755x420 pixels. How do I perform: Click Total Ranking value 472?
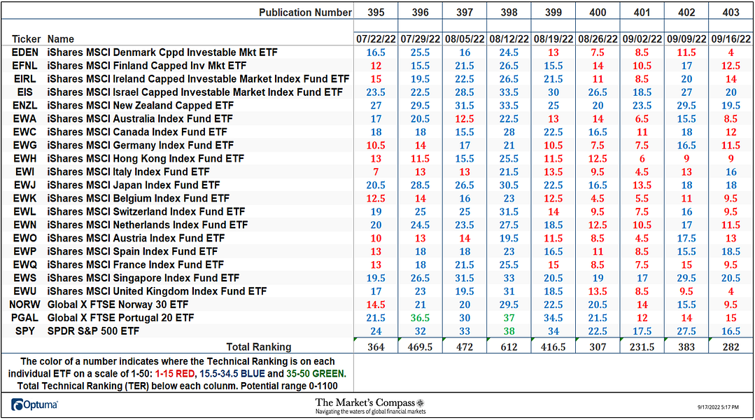coord(465,347)
